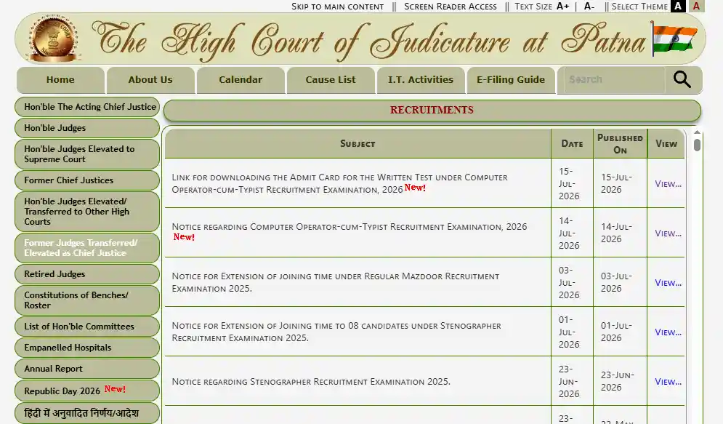The image size is (723, 424).
Task: Open Judges Elevated/Transferred to Other High Courts
Action: tap(87, 212)
